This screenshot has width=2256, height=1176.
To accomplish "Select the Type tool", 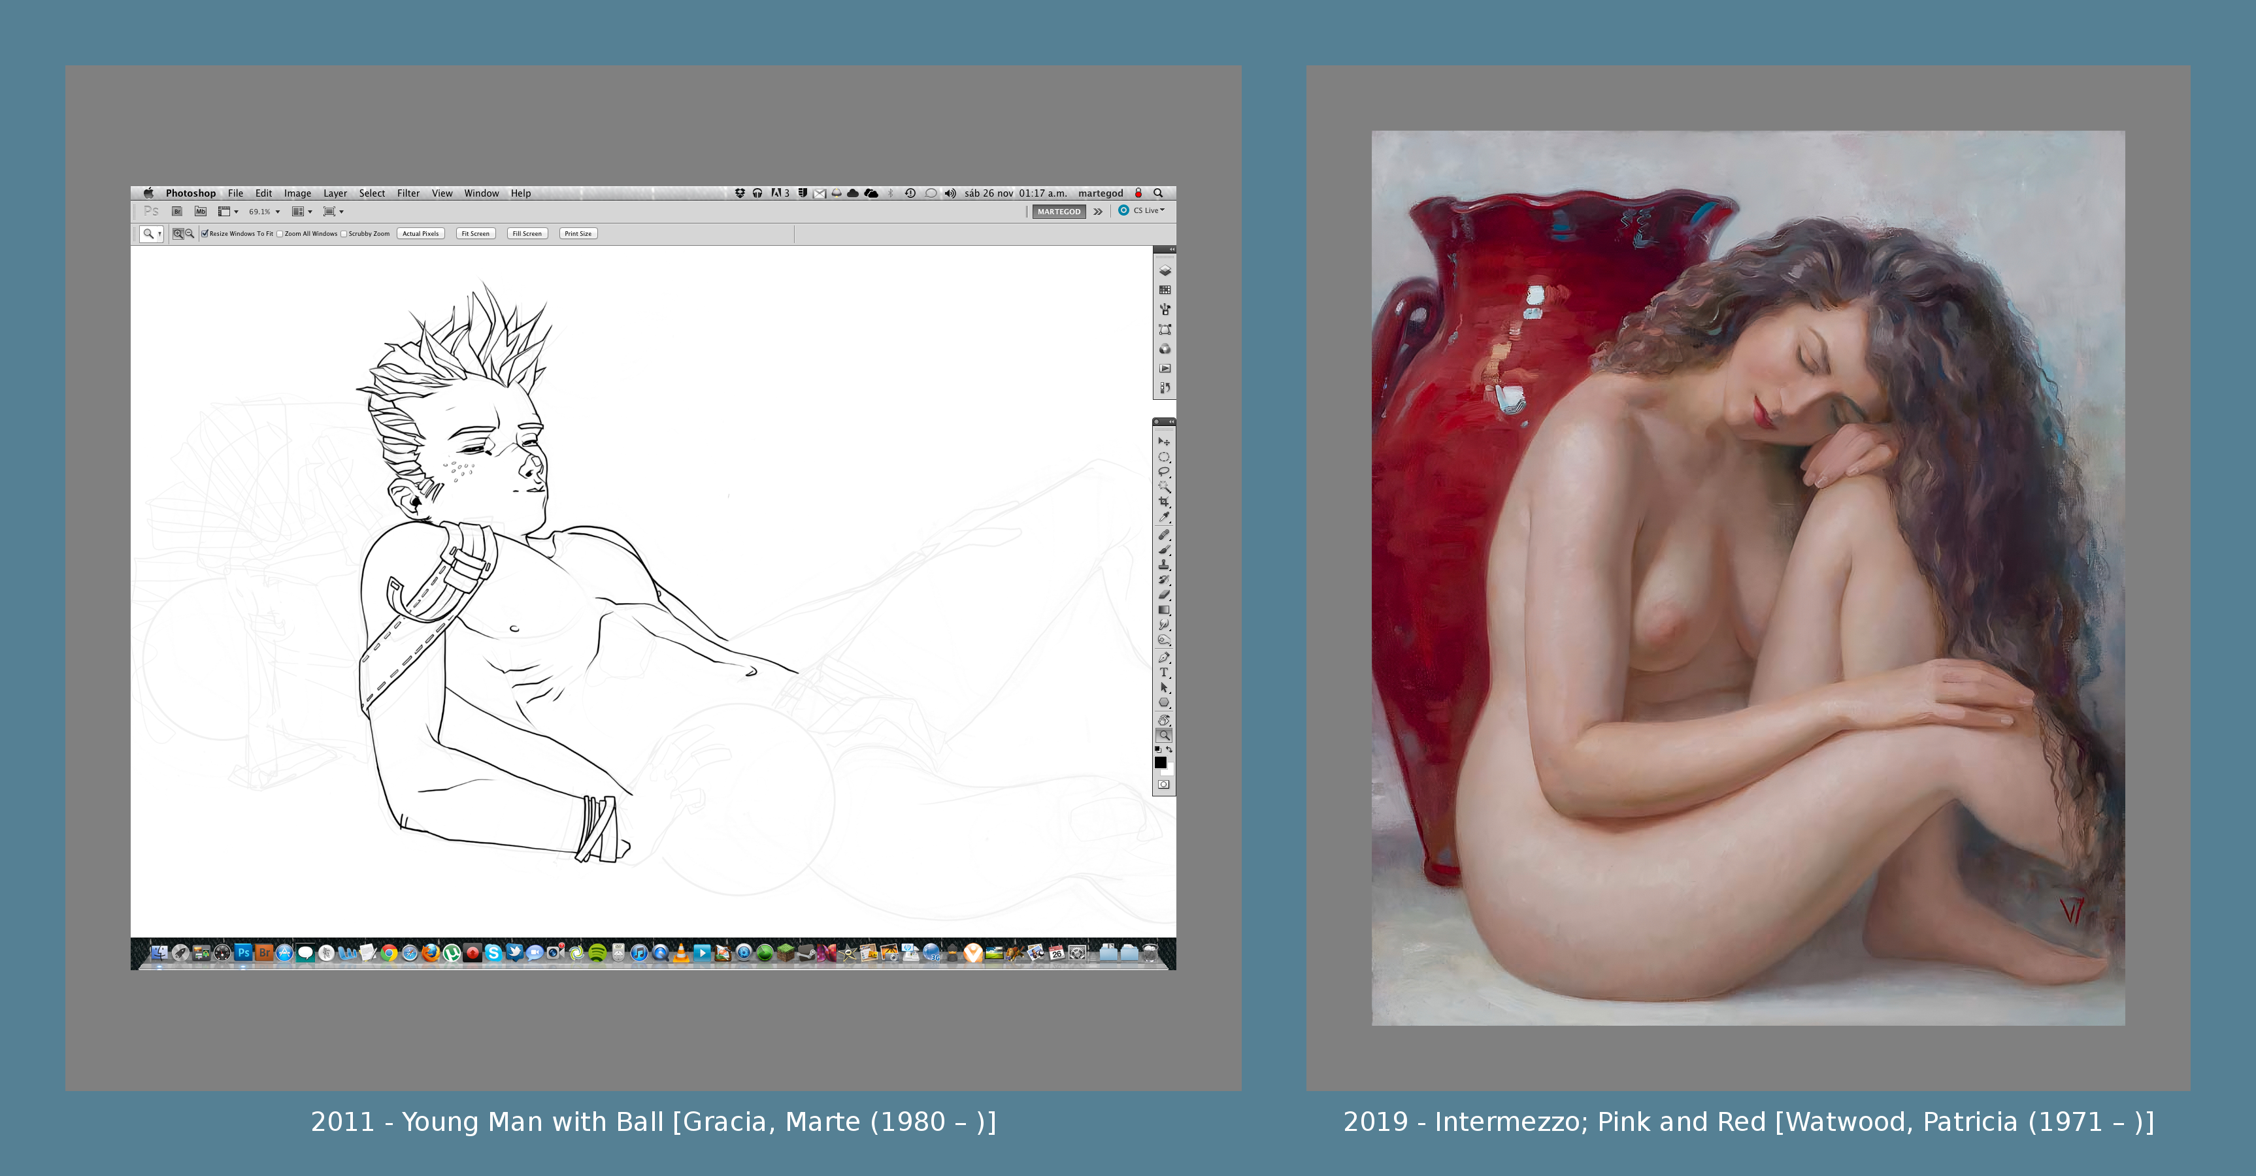I will click(x=1164, y=672).
